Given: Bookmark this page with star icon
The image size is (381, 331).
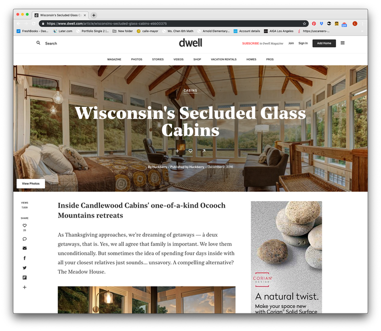Looking at the screenshot, I should pyautogui.click(x=304, y=24).
